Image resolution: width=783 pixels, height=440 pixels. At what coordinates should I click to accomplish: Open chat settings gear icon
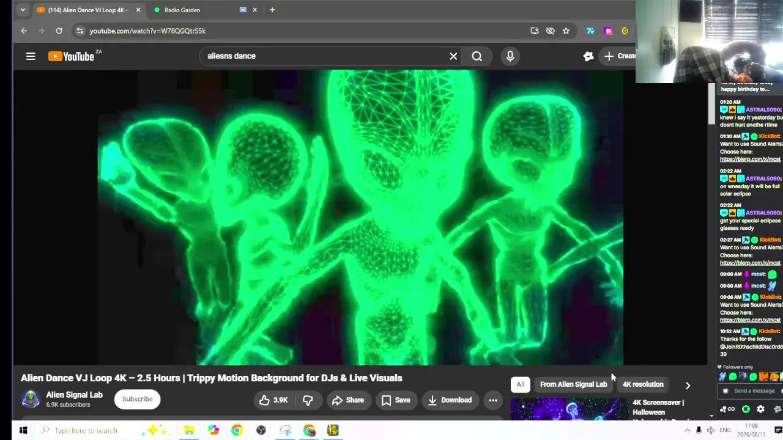pyautogui.click(x=760, y=409)
